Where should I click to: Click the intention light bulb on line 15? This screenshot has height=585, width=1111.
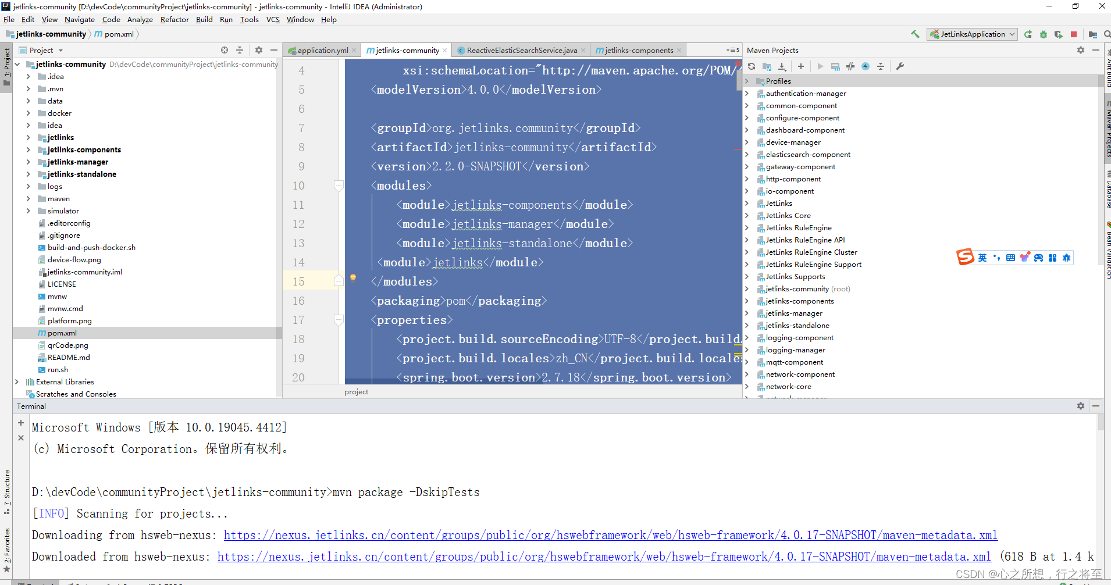coord(352,277)
